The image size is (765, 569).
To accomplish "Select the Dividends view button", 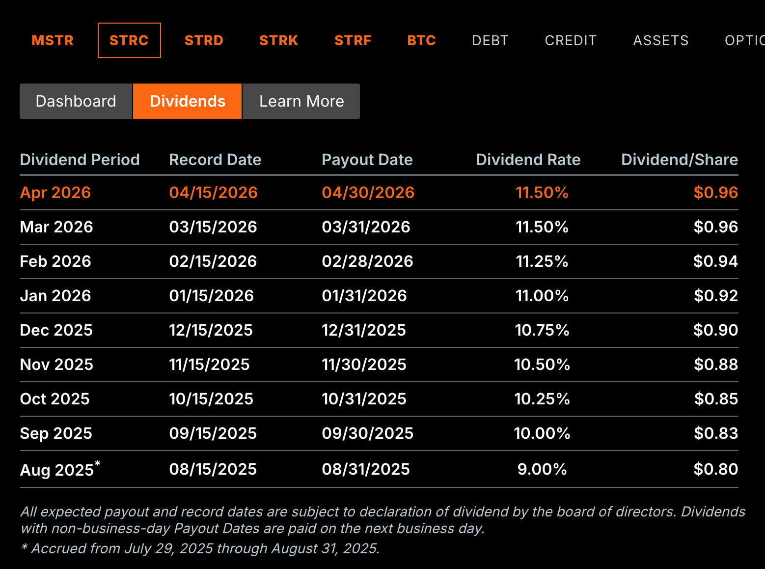I will click(188, 101).
